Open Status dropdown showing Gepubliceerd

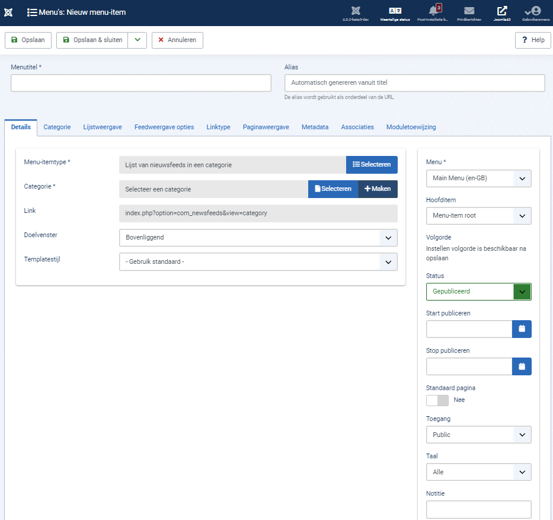pos(478,292)
